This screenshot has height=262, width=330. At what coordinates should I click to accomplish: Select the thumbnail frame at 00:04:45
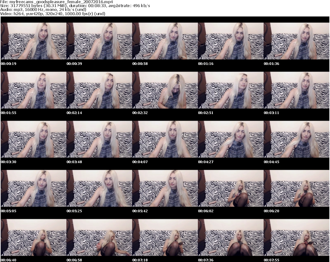pos(296,139)
